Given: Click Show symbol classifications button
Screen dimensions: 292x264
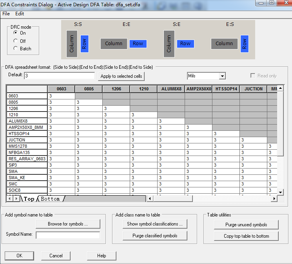Looking at the screenshot, I should click(155, 224).
